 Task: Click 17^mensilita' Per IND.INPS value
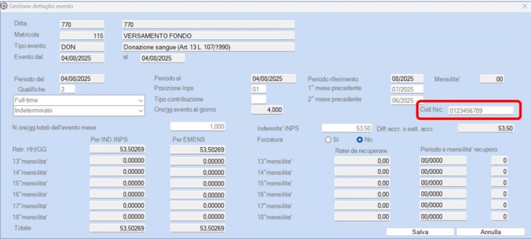118,205
